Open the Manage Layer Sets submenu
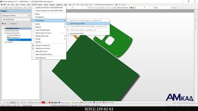This screenshot has width=198, height=111. coord(49,36)
